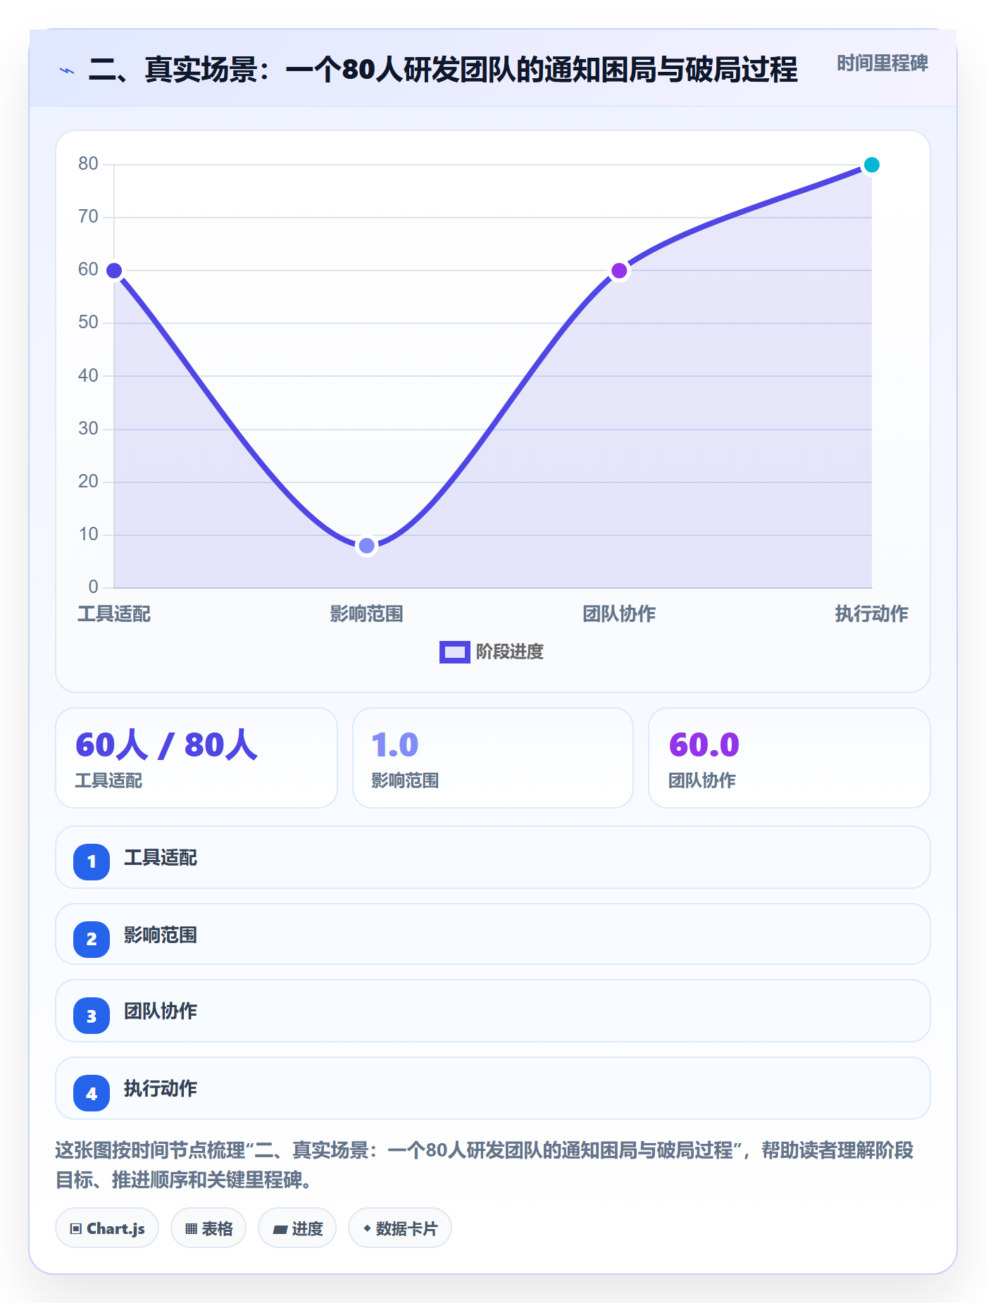The height and width of the screenshot is (1303, 986).
Task: Click the 影响范围 x-axis label
Action: pos(366,614)
